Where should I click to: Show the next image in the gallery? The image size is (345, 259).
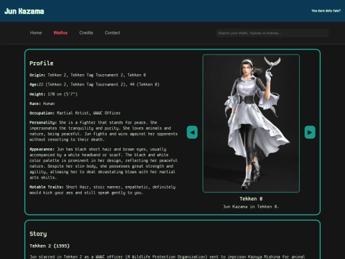click(310, 132)
